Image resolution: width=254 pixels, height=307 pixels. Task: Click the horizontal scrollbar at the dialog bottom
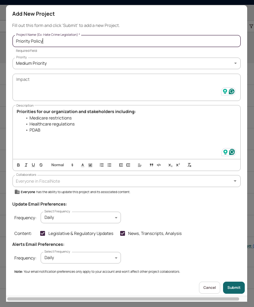123,299
